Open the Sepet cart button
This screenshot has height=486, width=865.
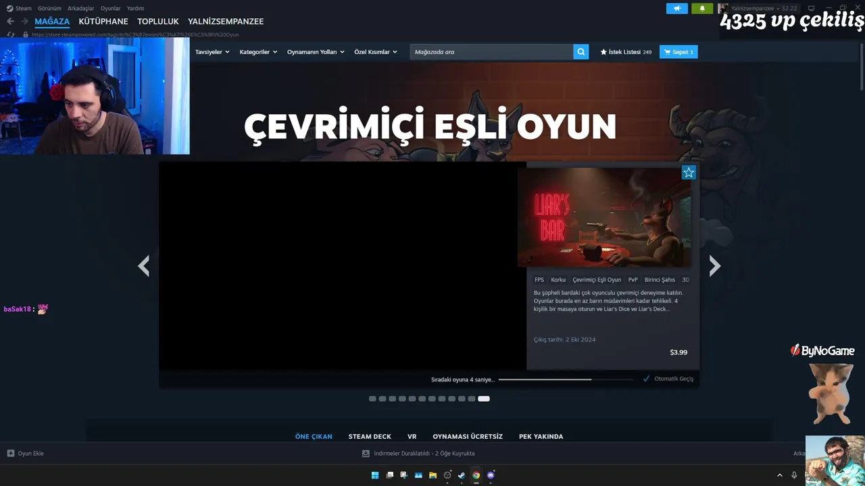pyautogui.click(x=678, y=52)
